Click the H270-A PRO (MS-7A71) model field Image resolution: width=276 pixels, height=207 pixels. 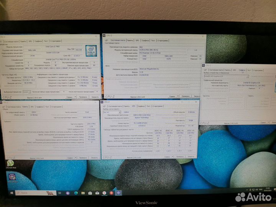tap(163, 50)
